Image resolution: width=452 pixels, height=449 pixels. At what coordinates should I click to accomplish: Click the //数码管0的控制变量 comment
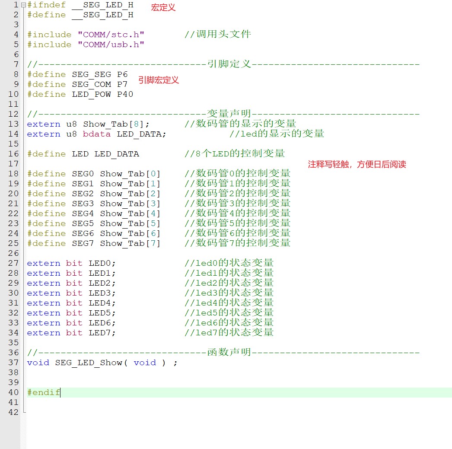(x=237, y=173)
